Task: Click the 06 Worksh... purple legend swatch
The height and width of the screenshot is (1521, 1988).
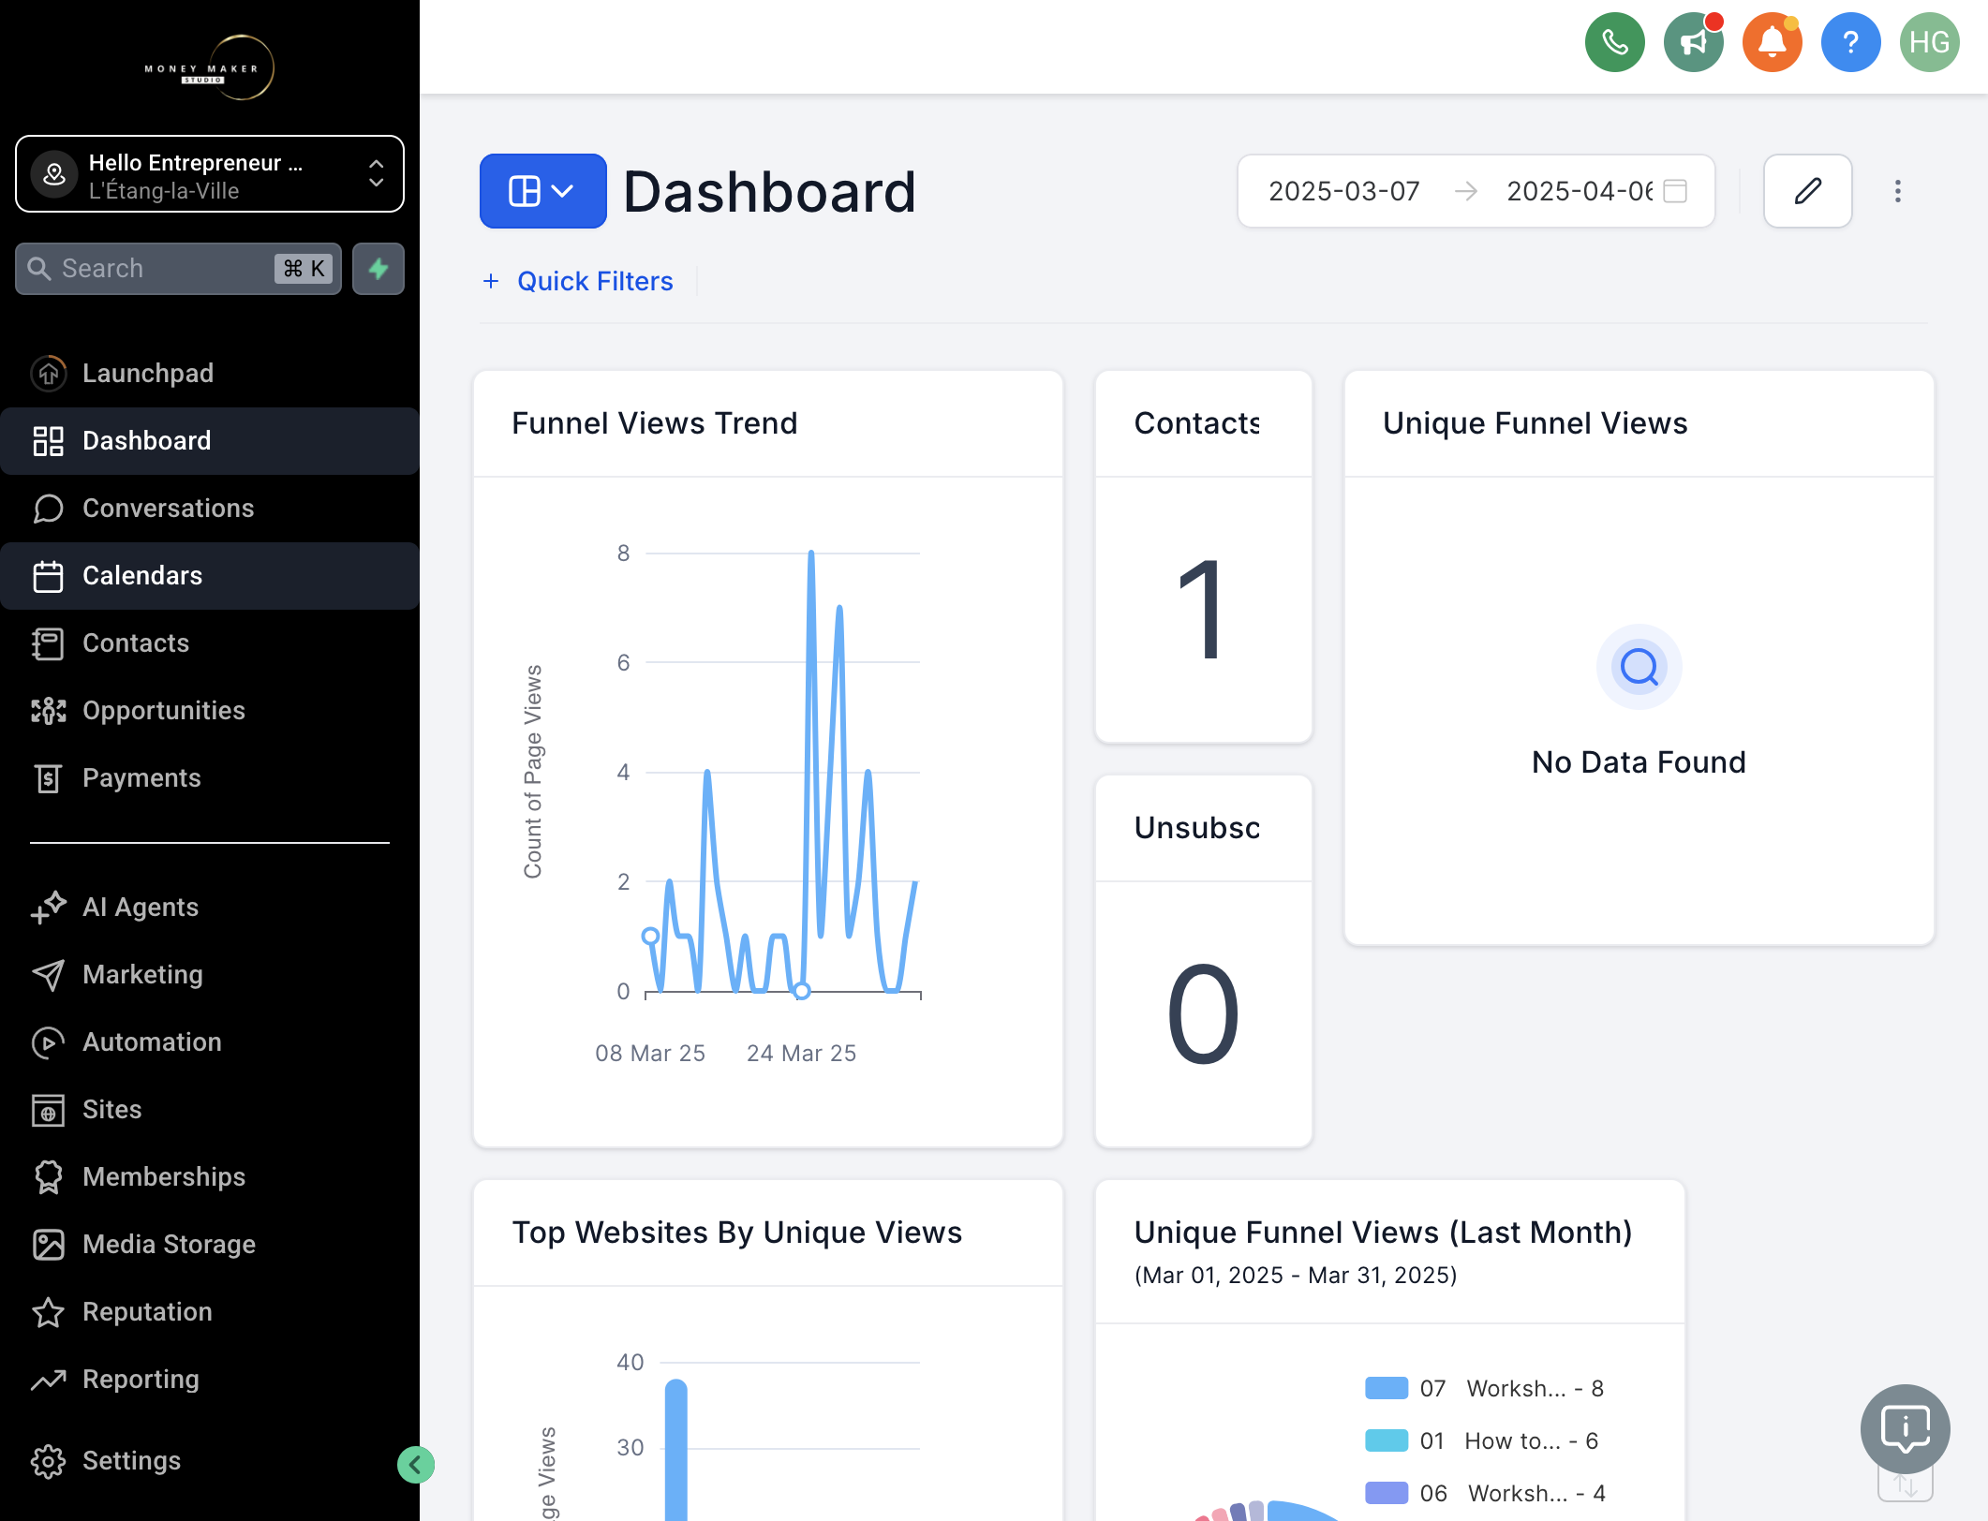Action: [x=1387, y=1493]
